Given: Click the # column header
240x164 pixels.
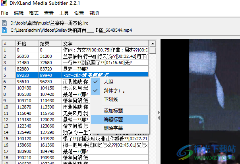Looking at the screenshot, I should pyautogui.click(x=9, y=44).
